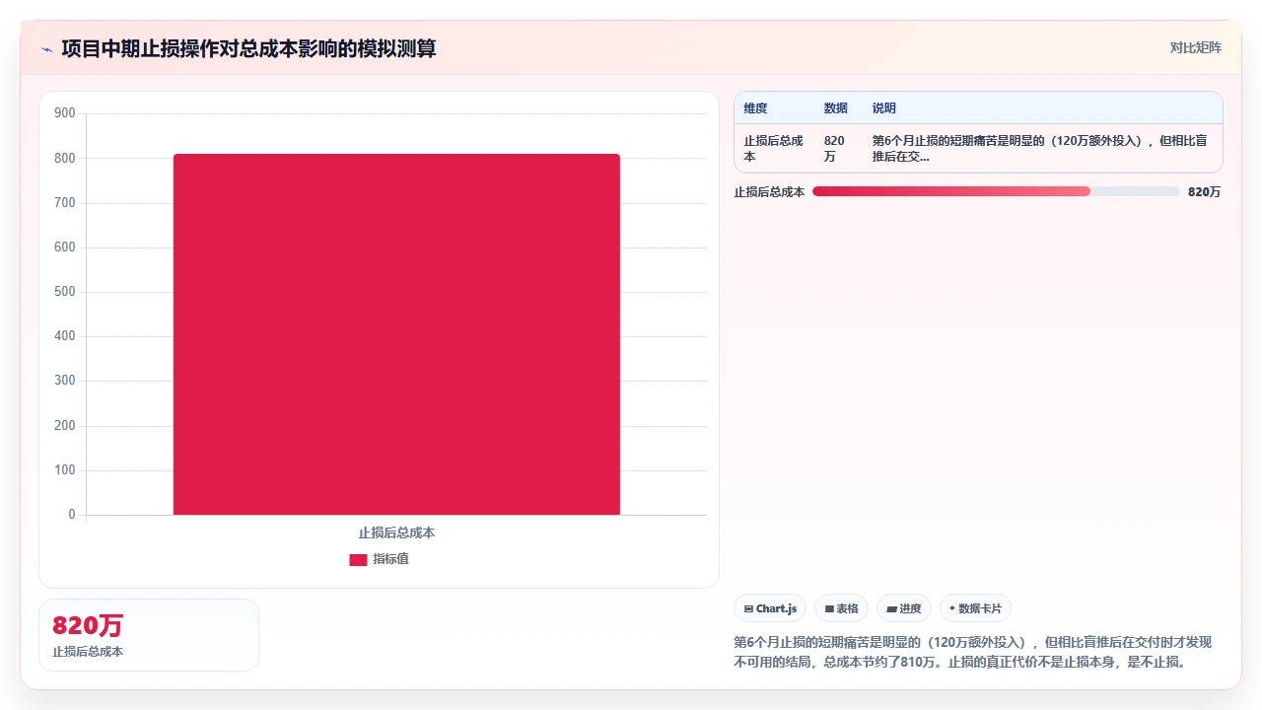Select the 维度 table column header

755,108
